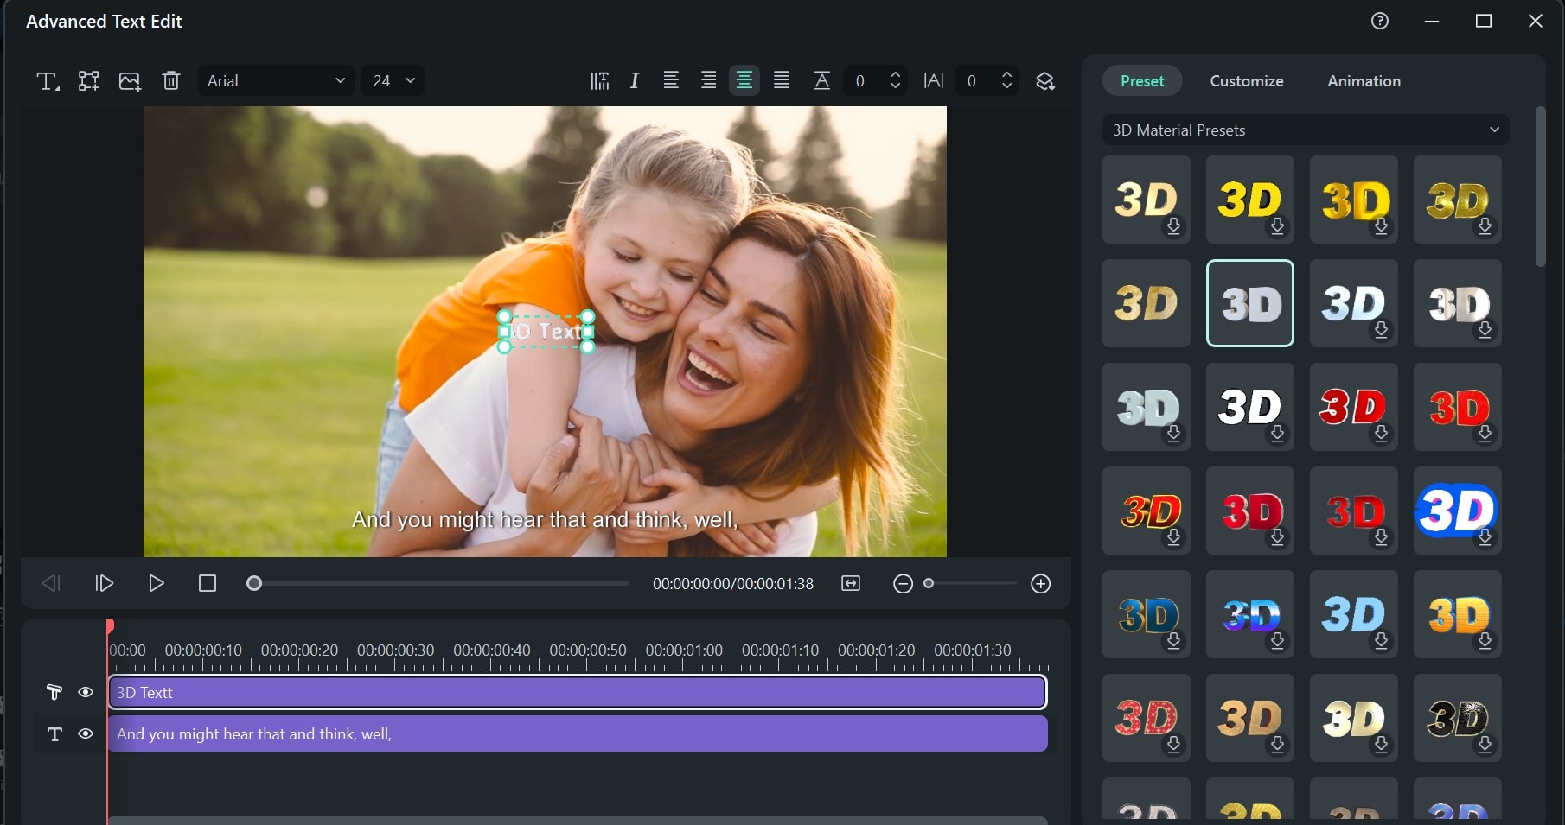Align text right
Screen dimensions: 1565x825
(708, 80)
